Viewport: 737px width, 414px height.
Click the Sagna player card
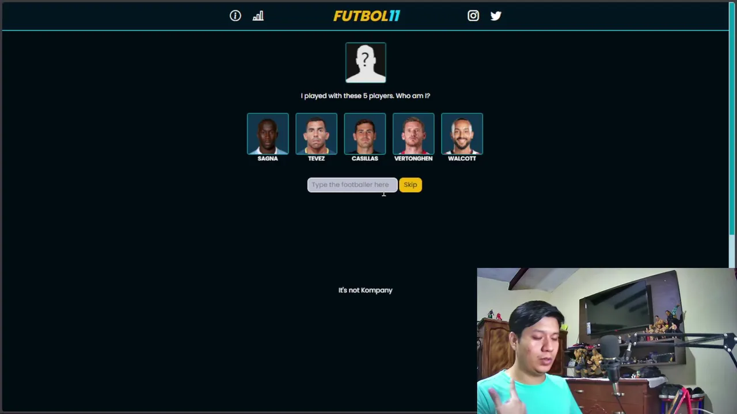[268, 134]
